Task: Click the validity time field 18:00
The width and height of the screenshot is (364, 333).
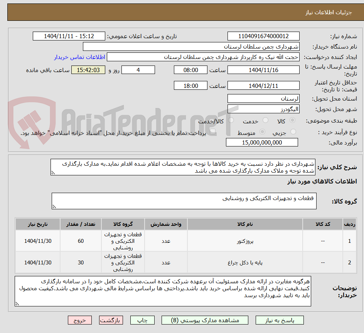Action: pyautogui.click(x=190, y=86)
